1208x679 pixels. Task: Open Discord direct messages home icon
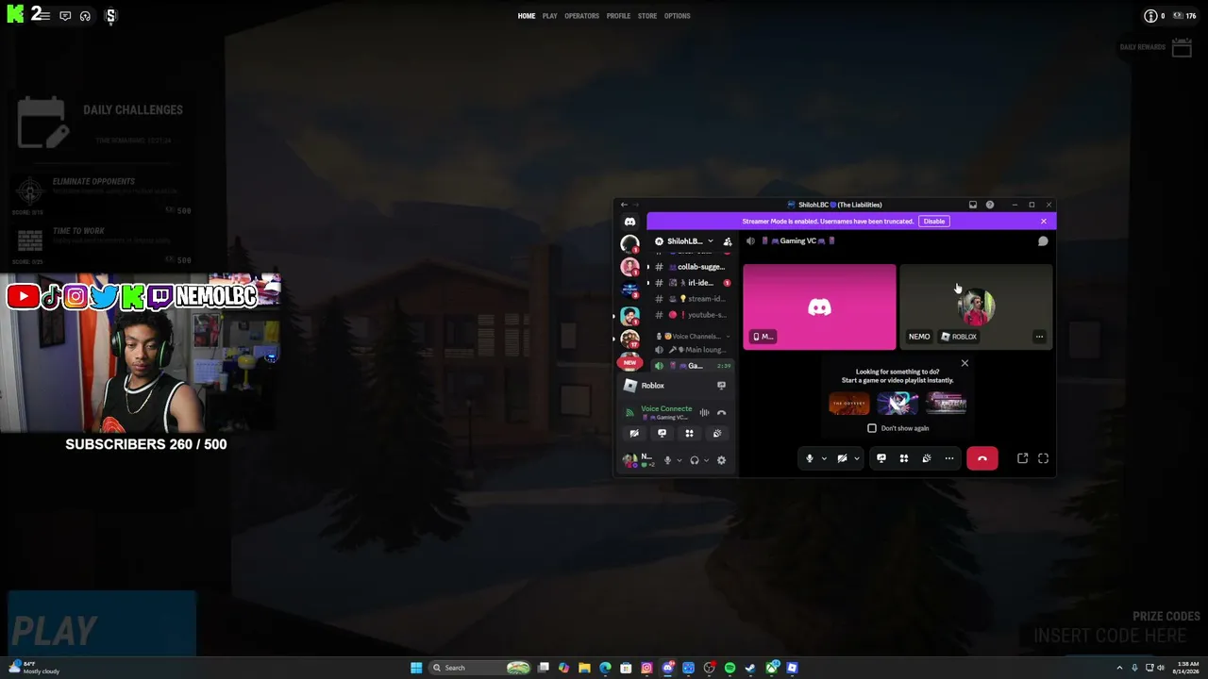tap(629, 222)
